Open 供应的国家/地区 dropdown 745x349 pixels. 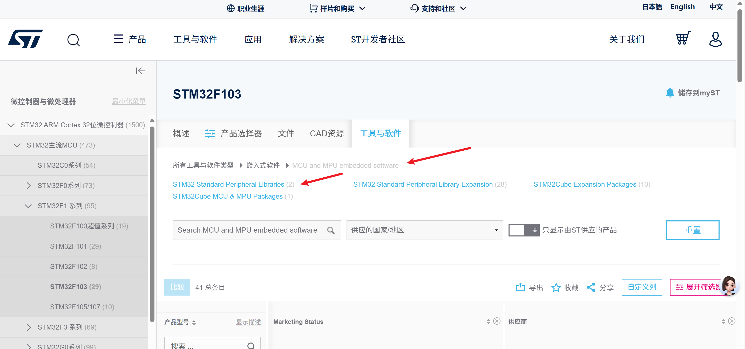(x=425, y=230)
